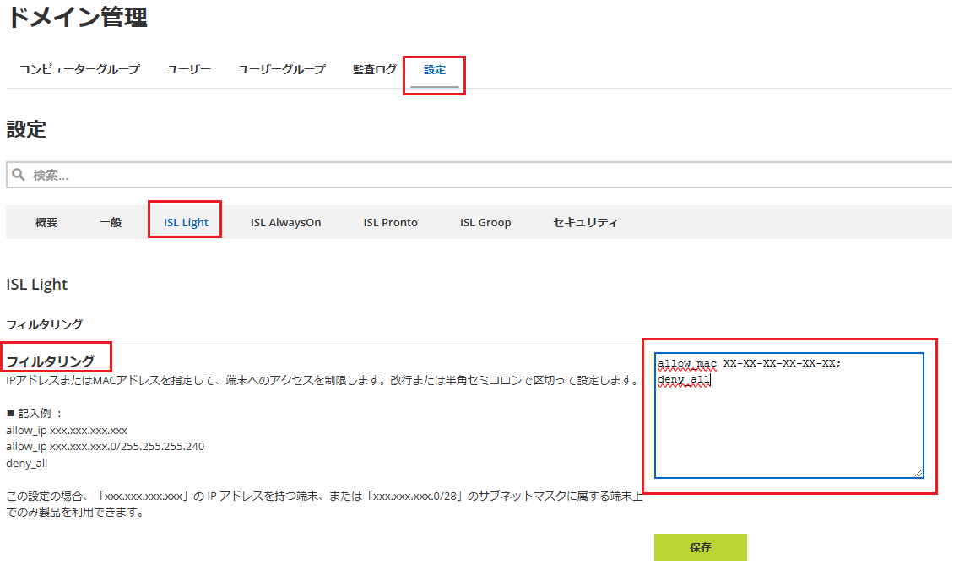Click the allow_mac line in the text area
The height and width of the screenshot is (581, 959).
coord(750,363)
